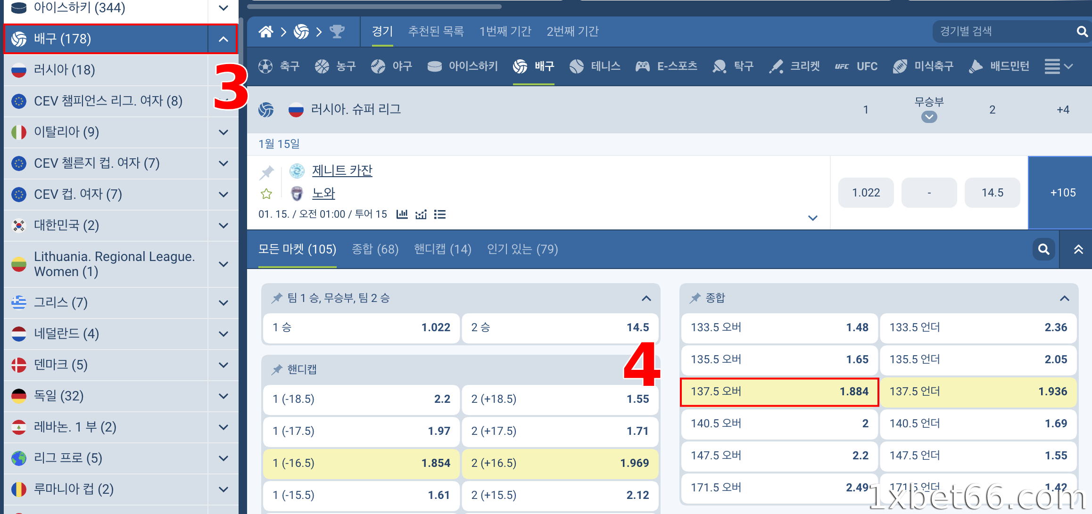Image resolution: width=1092 pixels, height=514 pixels.
Task: Select the E-스포츠 gamepad icon
Action: click(642, 66)
